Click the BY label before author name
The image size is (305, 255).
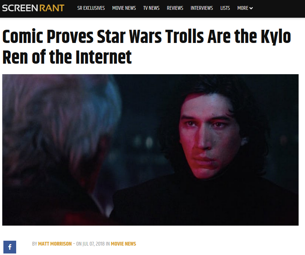35,244
